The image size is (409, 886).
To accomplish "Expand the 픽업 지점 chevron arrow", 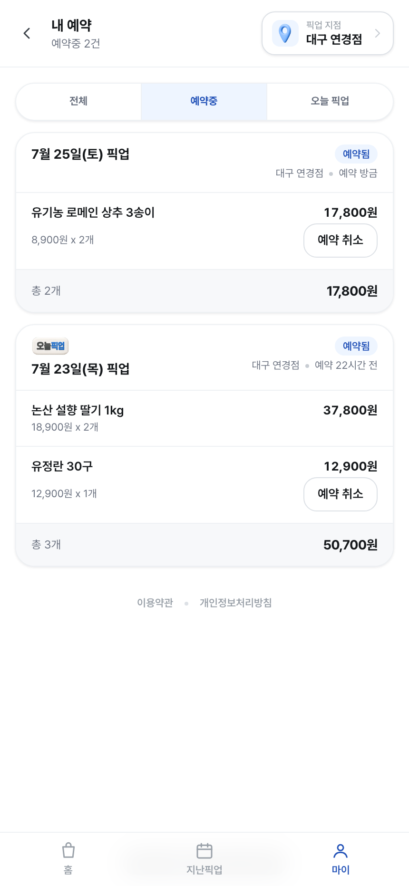I will (x=378, y=33).
